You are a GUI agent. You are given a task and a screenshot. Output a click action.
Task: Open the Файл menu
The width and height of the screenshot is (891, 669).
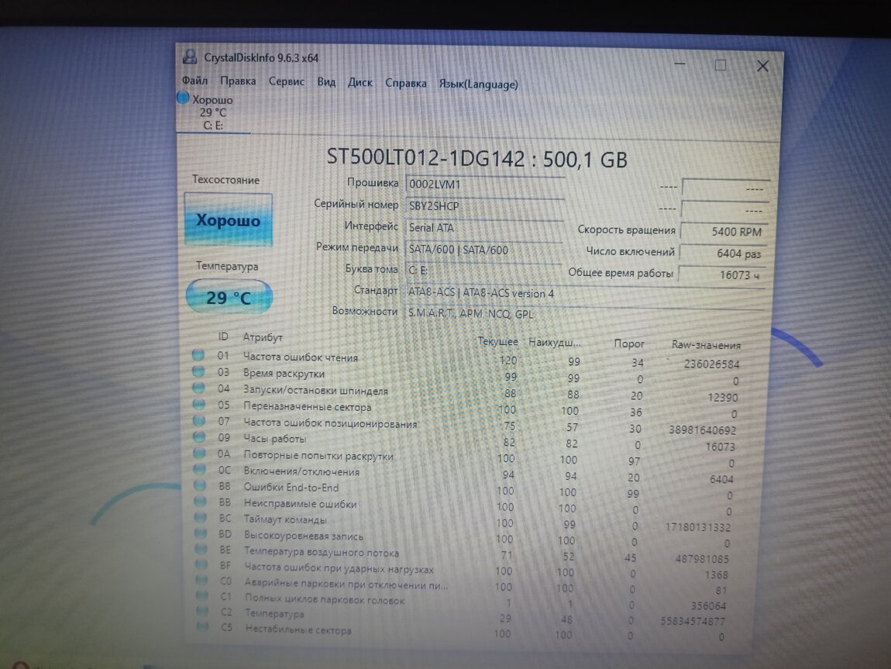194,81
